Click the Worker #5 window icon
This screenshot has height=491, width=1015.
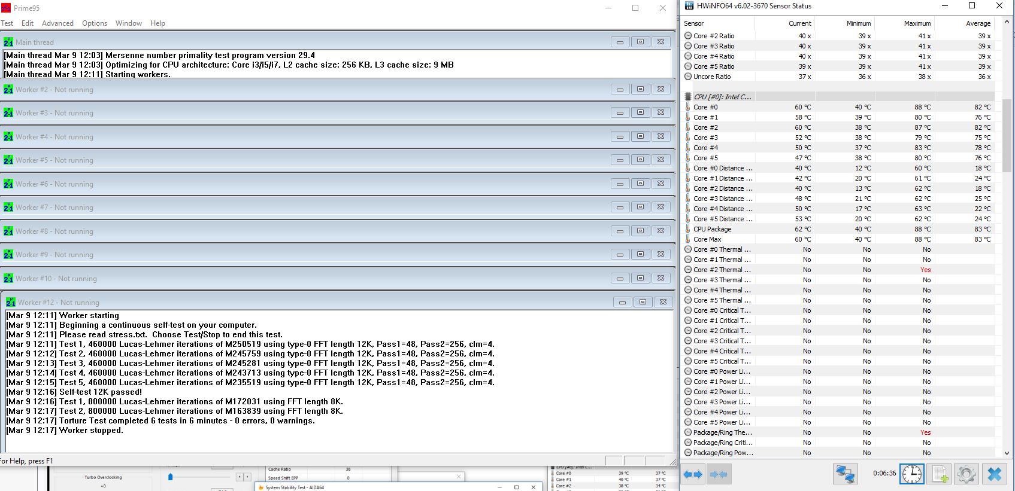(x=8, y=160)
